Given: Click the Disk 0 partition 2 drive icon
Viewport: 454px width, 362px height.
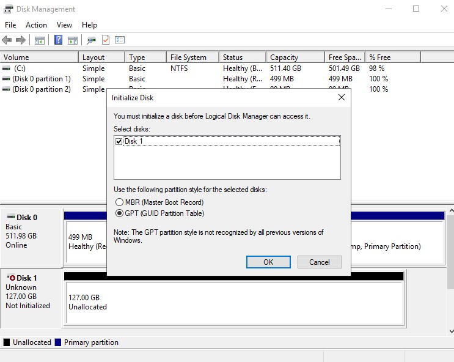Looking at the screenshot, I should click(x=6, y=89).
